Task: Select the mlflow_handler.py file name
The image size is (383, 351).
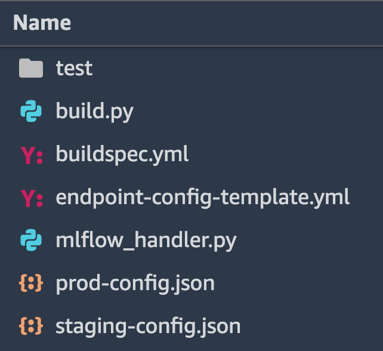Action: pos(146,241)
